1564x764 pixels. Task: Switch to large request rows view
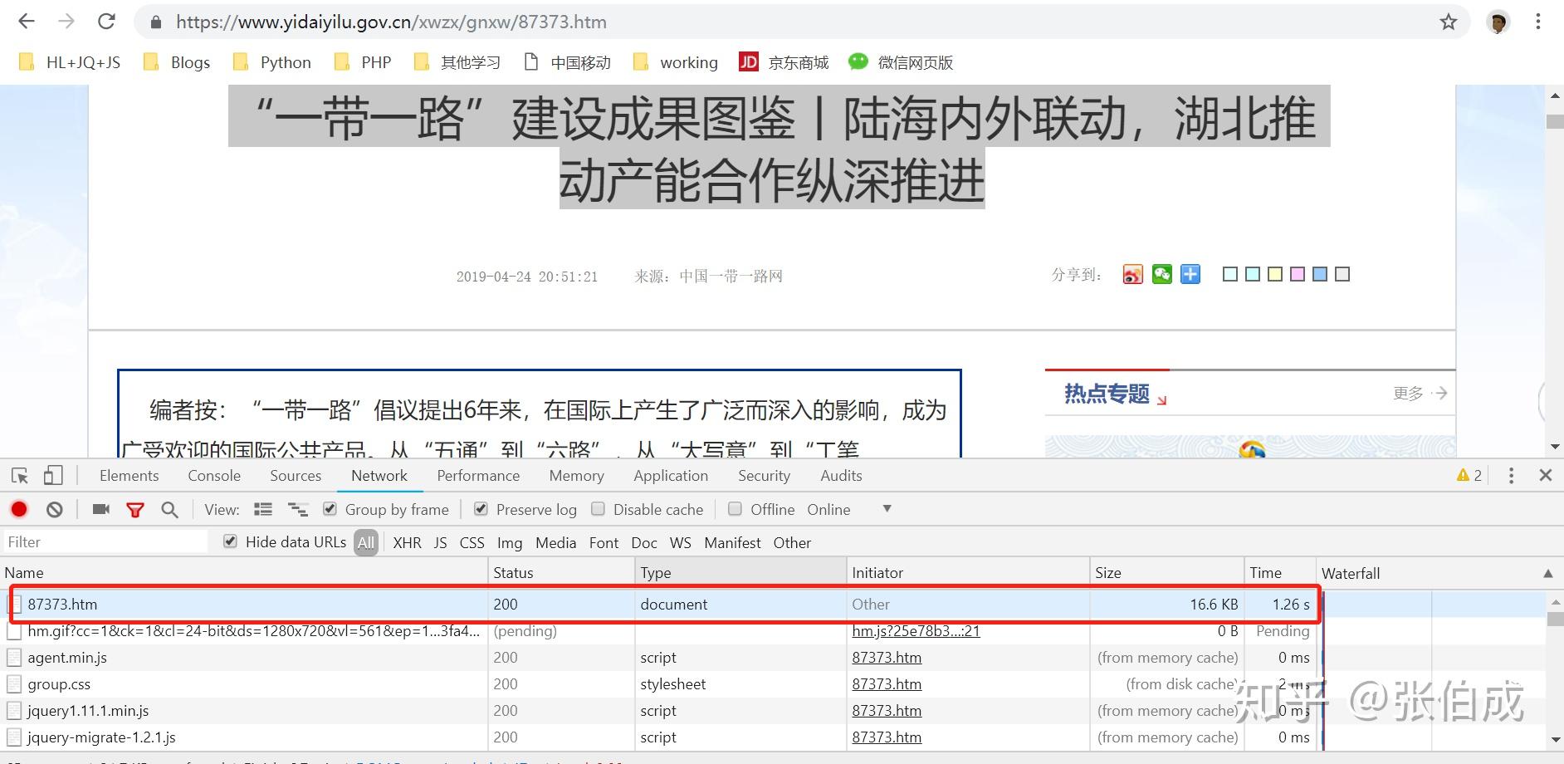click(x=263, y=509)
